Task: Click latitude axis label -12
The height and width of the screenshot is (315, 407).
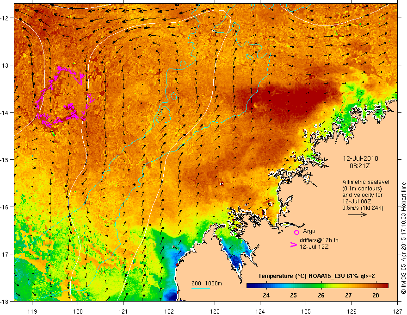Action: [x=5, y=18]
